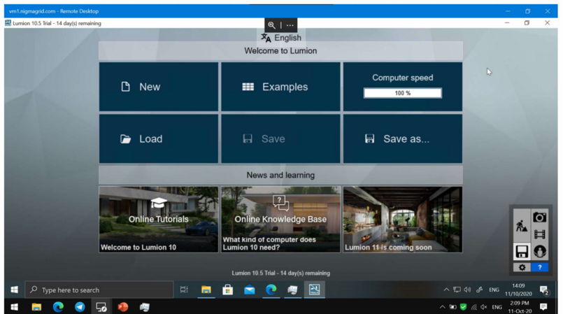Image resolution: width=563 pixels, height=314 pixels.
Task: Select Remote Desktop app in local taskbar
Action: (x=101, y=307)
